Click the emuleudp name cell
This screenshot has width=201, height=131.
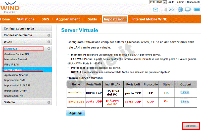tap(76, 102)
